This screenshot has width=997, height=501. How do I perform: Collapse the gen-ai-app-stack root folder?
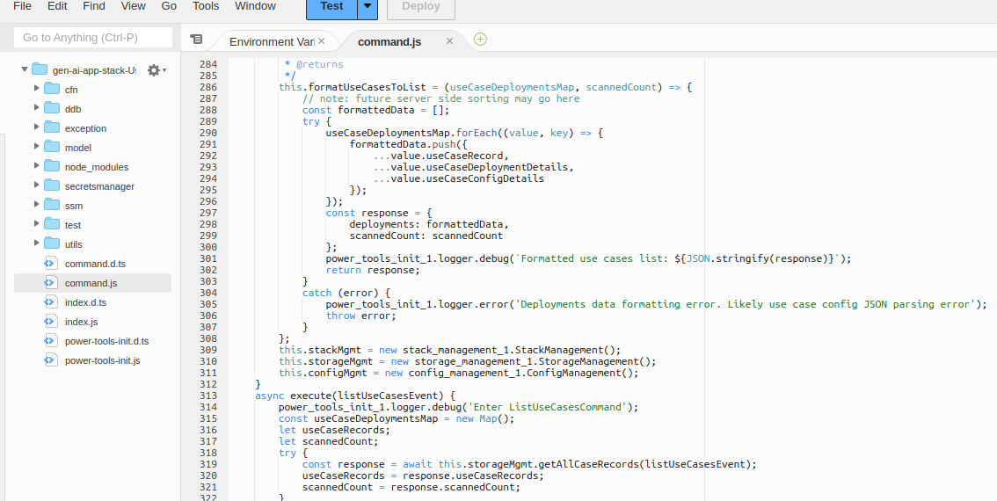click(x=22, y=70)
